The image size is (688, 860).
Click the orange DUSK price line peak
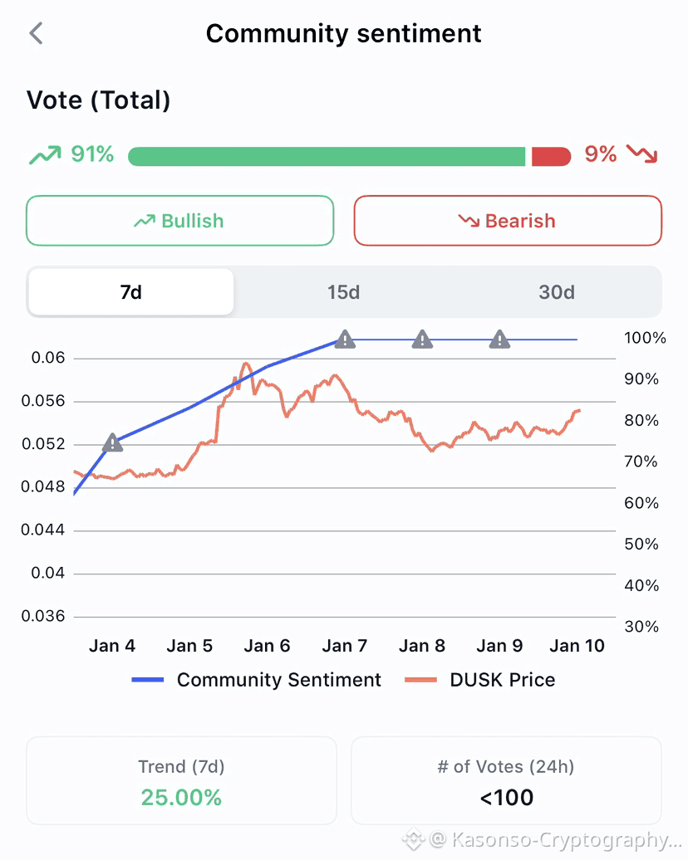pos(245,364)
